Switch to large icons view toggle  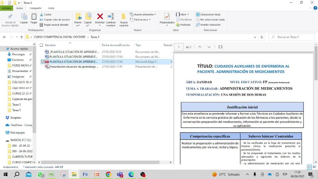point(315,167)
